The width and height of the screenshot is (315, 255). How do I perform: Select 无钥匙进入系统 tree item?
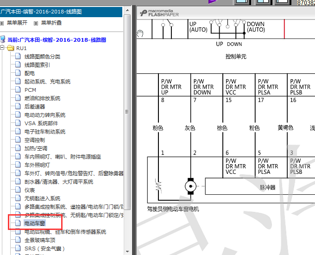pos(43,198)
